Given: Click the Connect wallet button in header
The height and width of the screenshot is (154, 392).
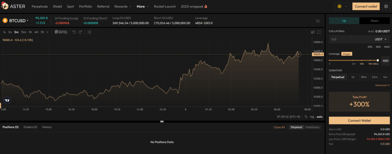Looking at the screenshot, I should pyautogui.click(x=366, y=6).
